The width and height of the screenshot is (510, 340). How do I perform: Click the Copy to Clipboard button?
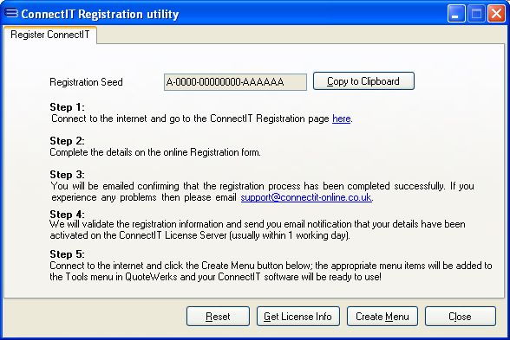(x=363, y=81)
